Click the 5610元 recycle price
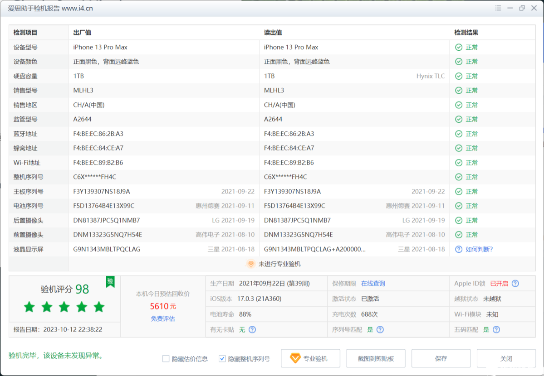 163,306
